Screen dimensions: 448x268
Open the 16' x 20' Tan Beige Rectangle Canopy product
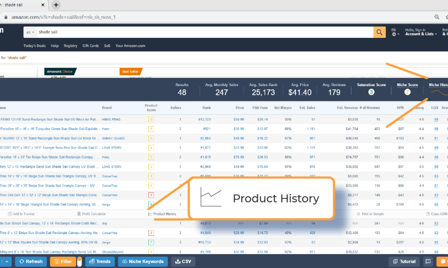pos(49,157)
